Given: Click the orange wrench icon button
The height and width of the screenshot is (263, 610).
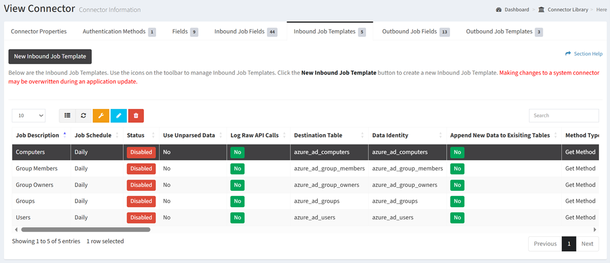Looking at the screenshot, I should pyautogui.click(x=101, y=116).
